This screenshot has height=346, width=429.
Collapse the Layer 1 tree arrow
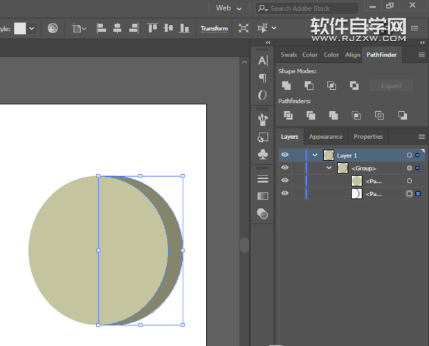coord(316,155)
